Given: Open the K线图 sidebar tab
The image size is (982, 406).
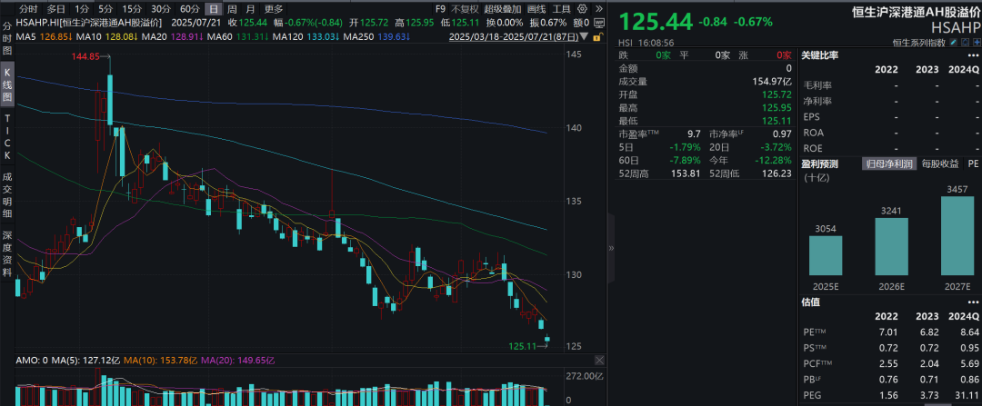Looking at the screenshot, I should point(7,84).
